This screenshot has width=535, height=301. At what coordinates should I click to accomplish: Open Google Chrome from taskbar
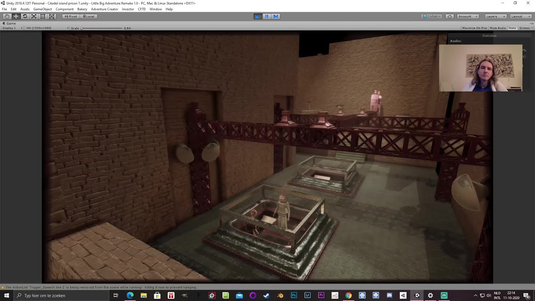pyautogui.click(x=348, y=296)
